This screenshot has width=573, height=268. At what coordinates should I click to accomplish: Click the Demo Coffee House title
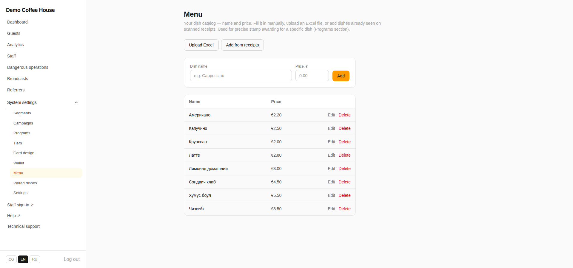[x=30, y=10]
